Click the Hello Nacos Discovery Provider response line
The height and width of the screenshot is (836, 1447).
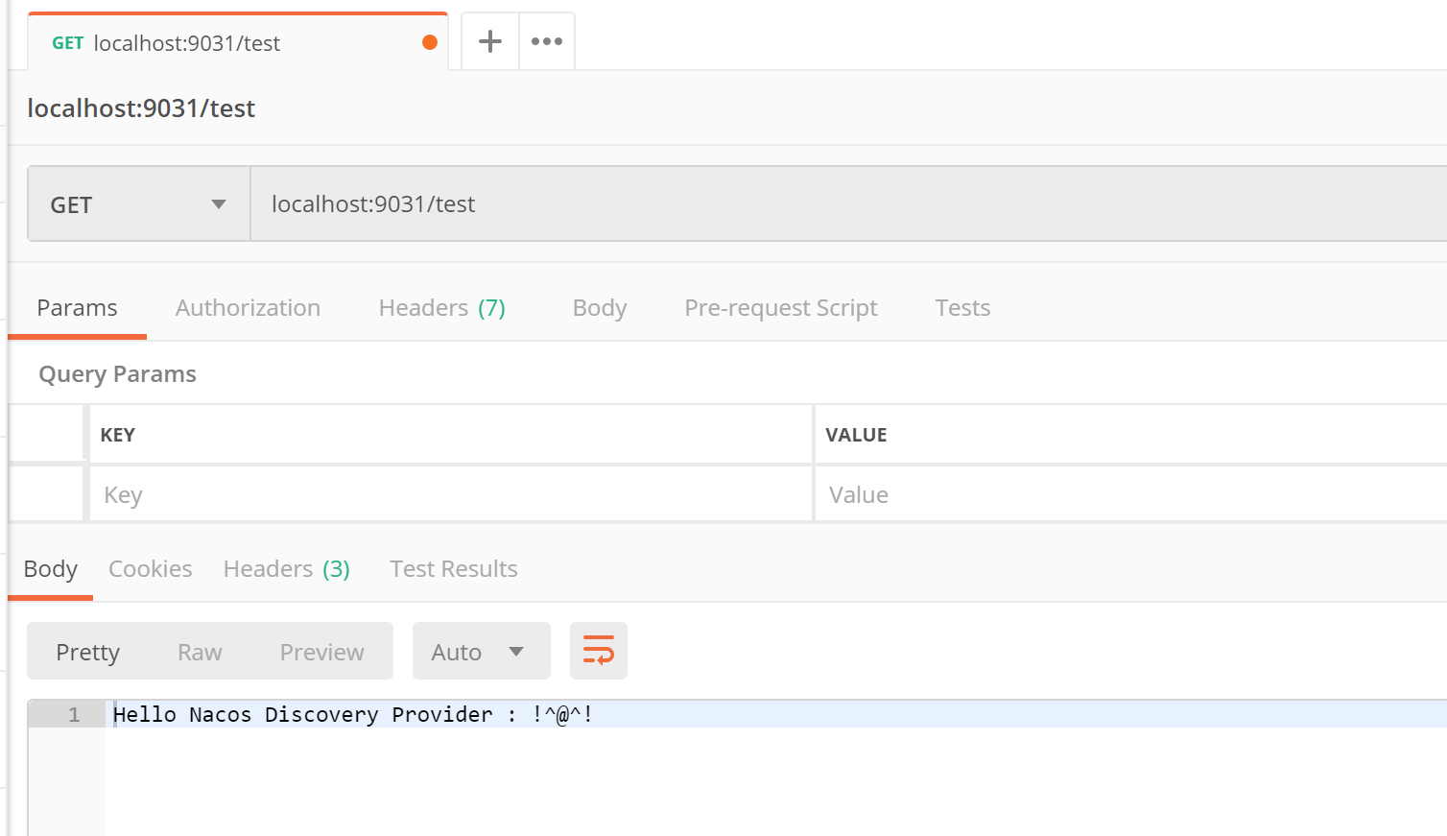pyautogui.click(x=353, y=714)
